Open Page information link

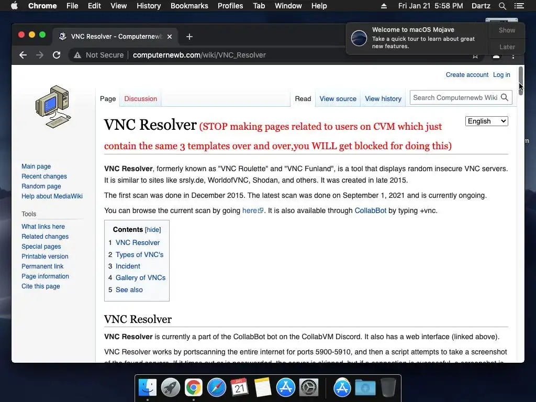(x=45, y=276)
